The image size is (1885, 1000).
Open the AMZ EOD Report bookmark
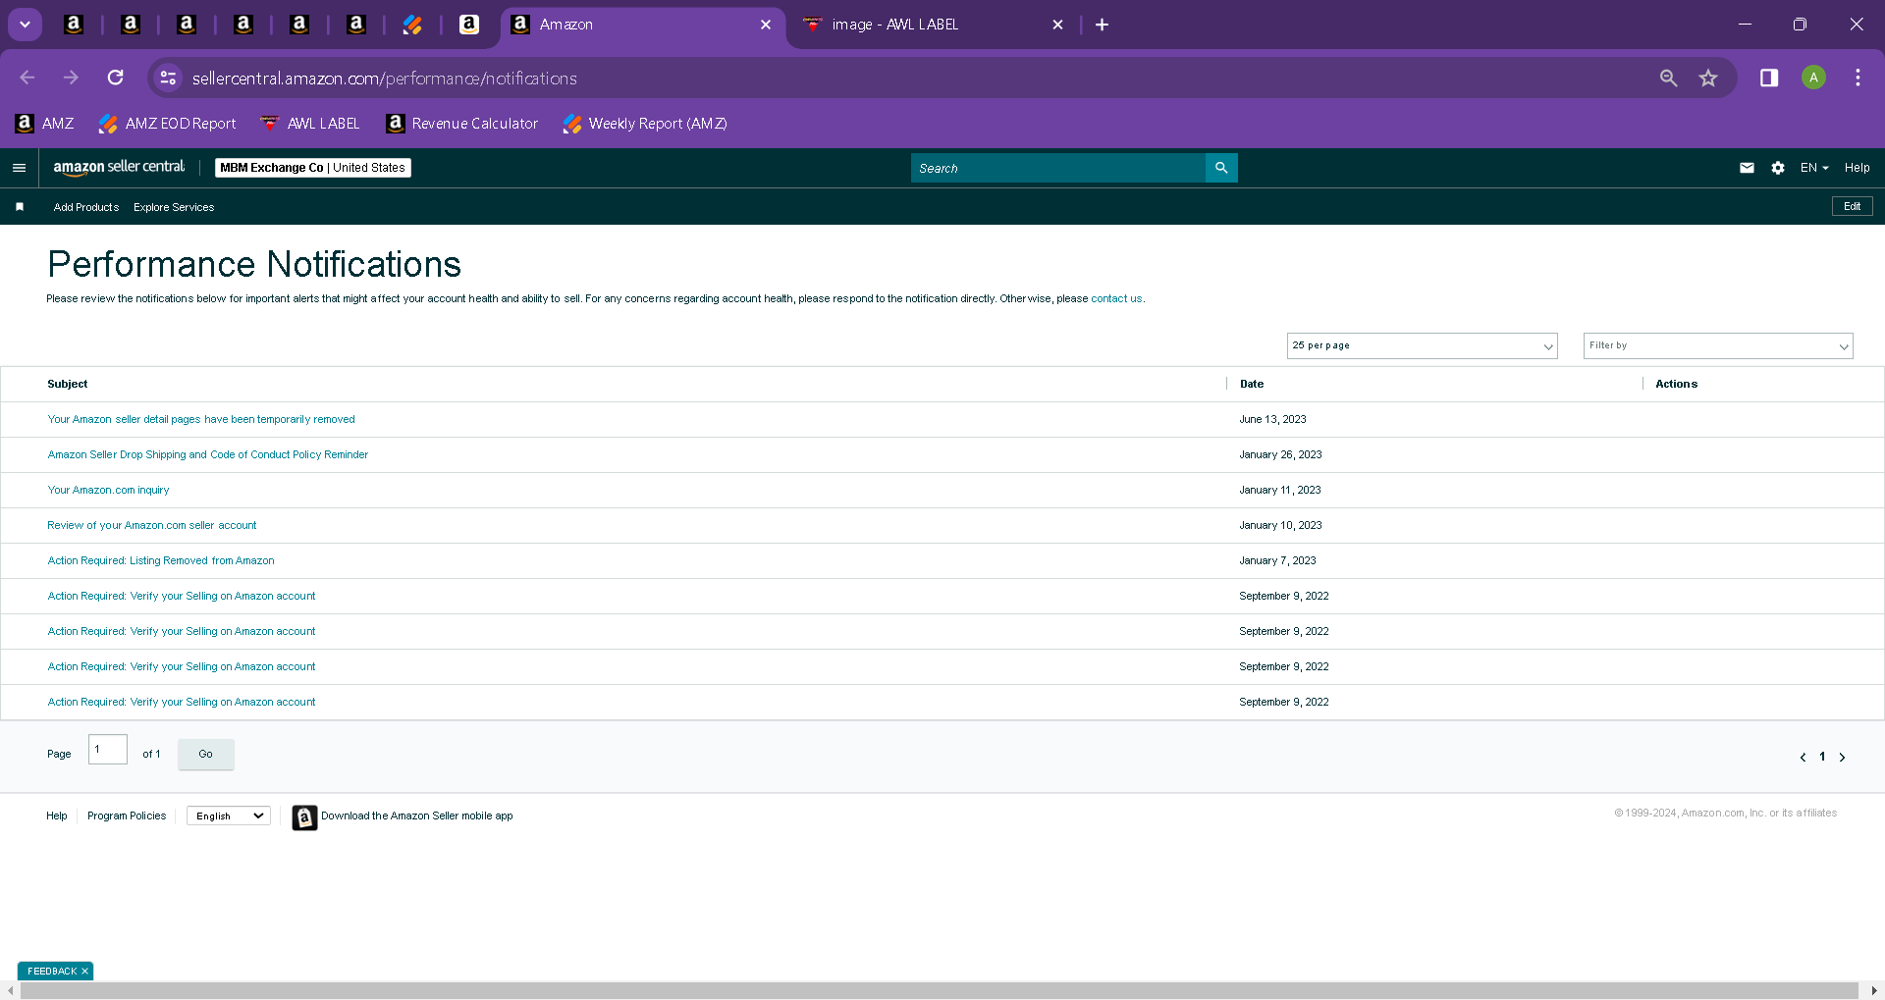[168, 124]
